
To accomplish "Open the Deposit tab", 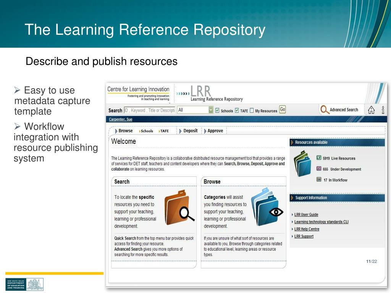I will click(188, 131).
